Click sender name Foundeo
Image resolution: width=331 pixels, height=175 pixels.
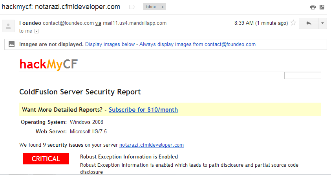pyautogui.click(x=30, y=23)
